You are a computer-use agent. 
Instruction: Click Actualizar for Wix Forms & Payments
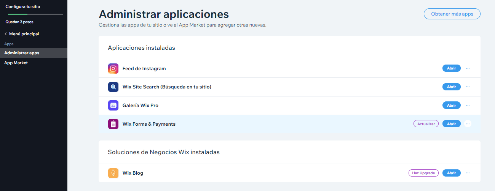pyautogui.click(x=426, y=124)
